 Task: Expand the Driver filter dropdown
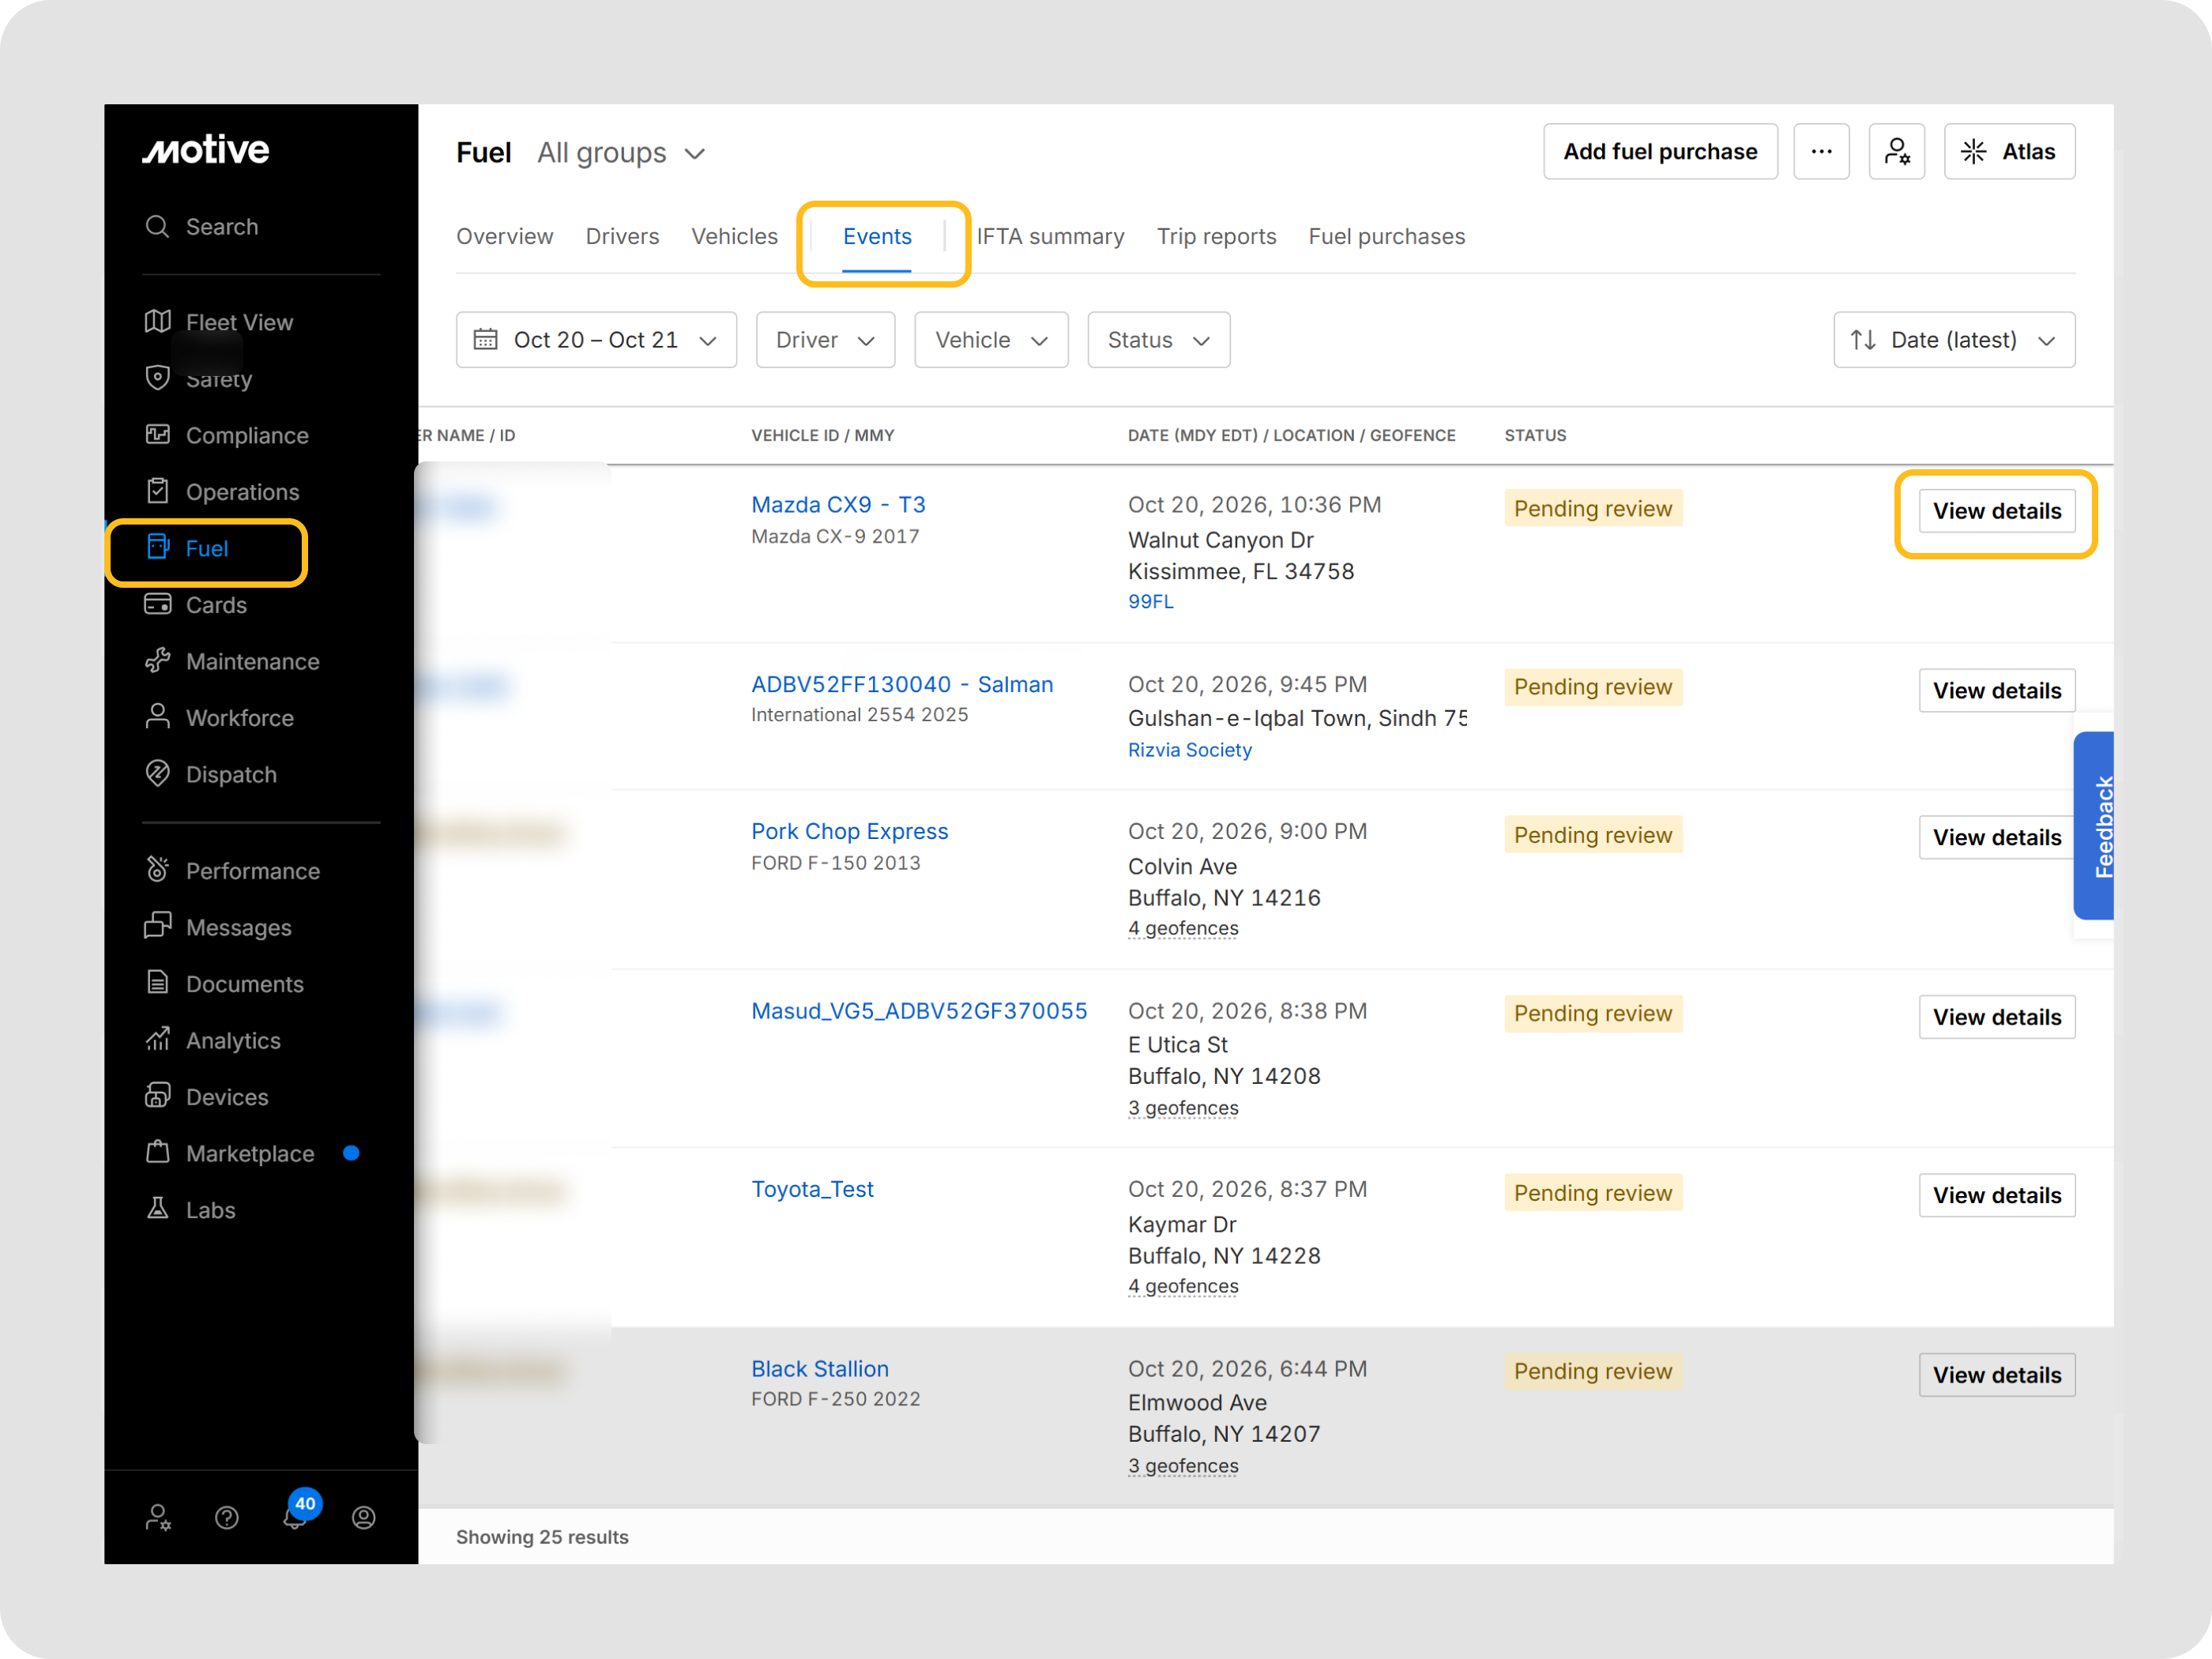click(825, 340)
